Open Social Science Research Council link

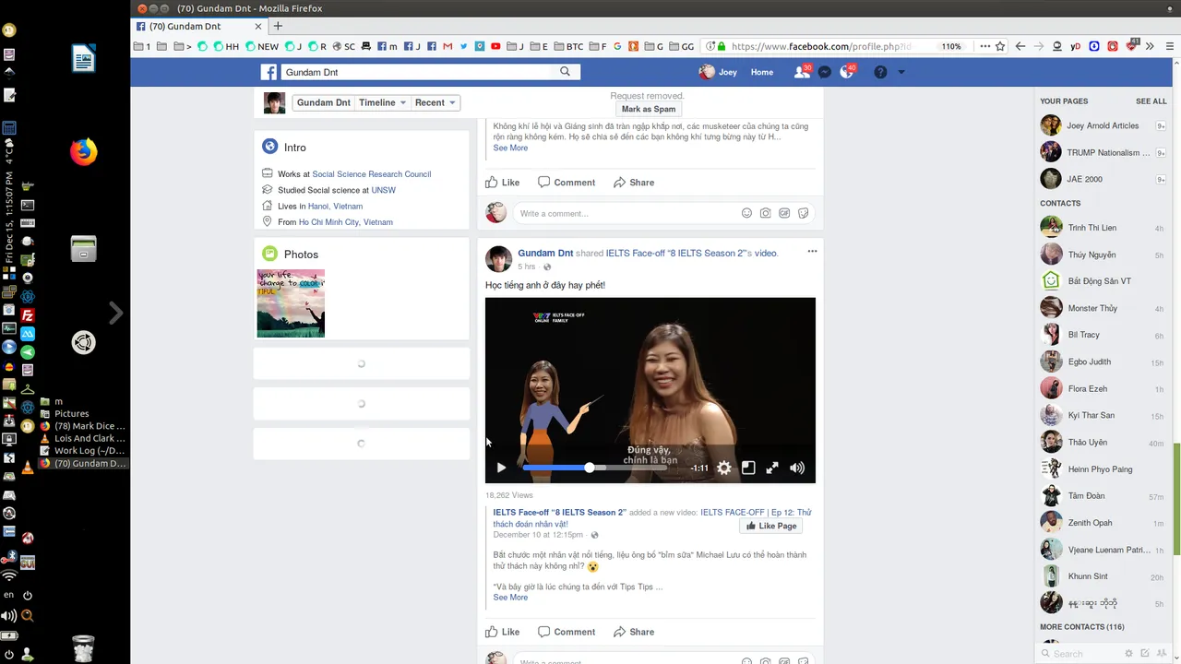371,173
